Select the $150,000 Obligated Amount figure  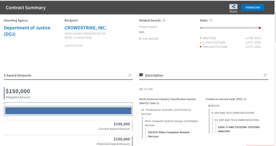(x=18, y=91)
